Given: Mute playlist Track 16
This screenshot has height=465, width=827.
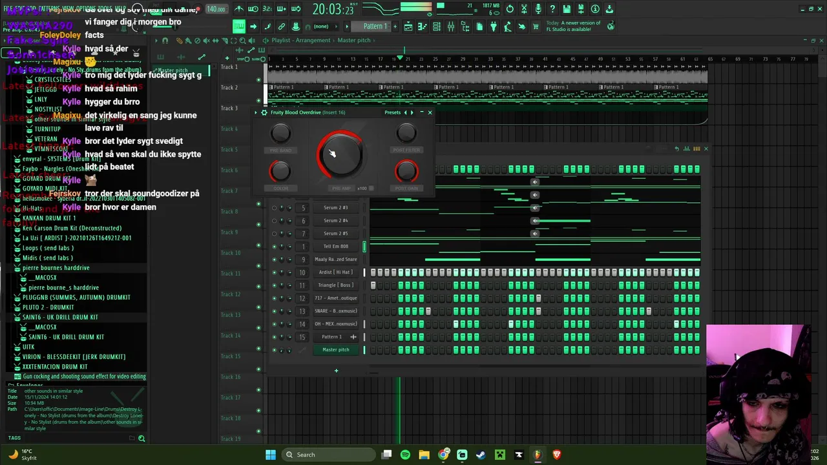Looking at the screenshot, I should tap(259, 390).
